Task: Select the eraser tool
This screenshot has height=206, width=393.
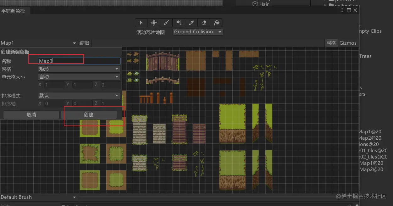Action: (x=204, y=23)
